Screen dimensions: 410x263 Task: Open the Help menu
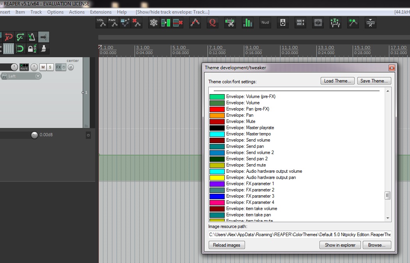(x=122, y=12)
